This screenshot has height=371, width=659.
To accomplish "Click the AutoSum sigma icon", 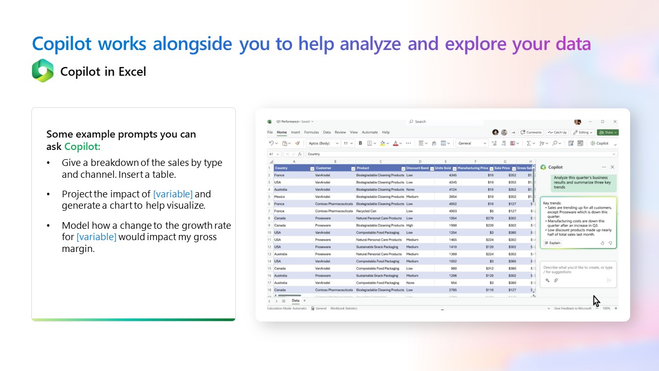I will coord(529,143).
